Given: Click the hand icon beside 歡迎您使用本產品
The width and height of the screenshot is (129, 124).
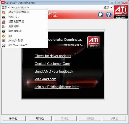Looking at the screenshot, I should pyautogui.click(x=4, y=12).
